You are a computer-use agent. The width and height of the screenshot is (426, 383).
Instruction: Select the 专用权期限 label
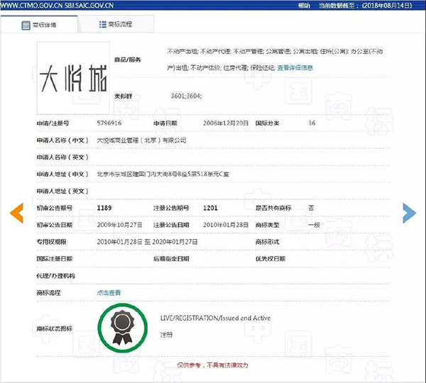point(52,242)
